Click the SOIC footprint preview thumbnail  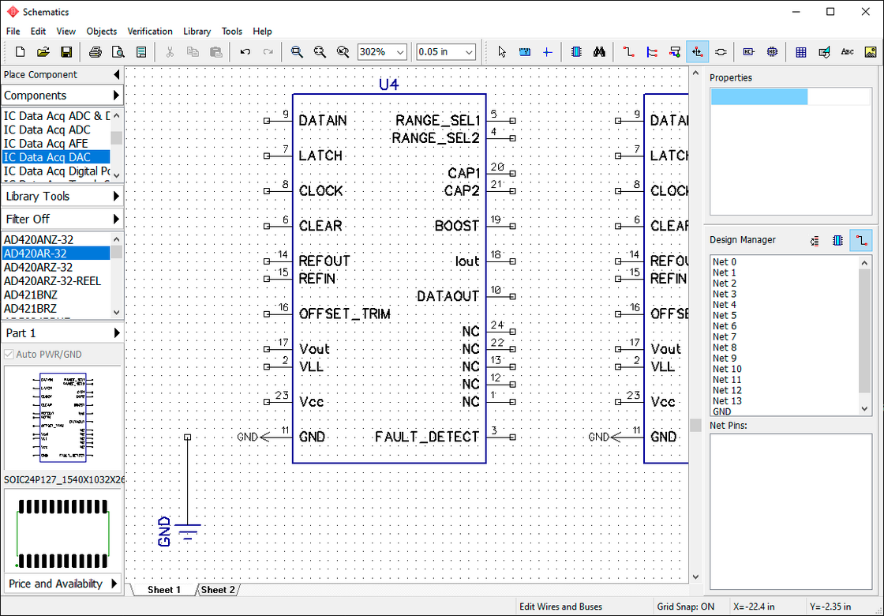pyautogui.click(x=63, y=532)
